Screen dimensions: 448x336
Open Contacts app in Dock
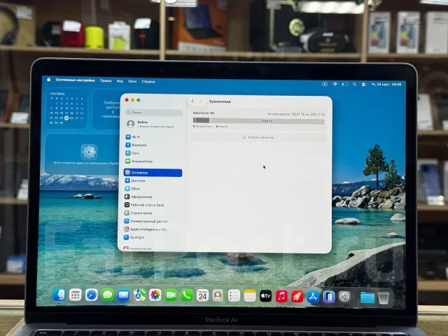coord(218,295)
